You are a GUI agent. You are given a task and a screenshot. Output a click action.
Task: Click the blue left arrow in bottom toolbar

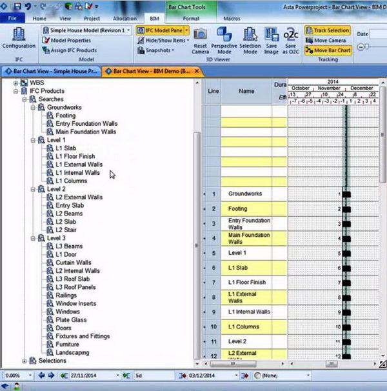point(42,376)
